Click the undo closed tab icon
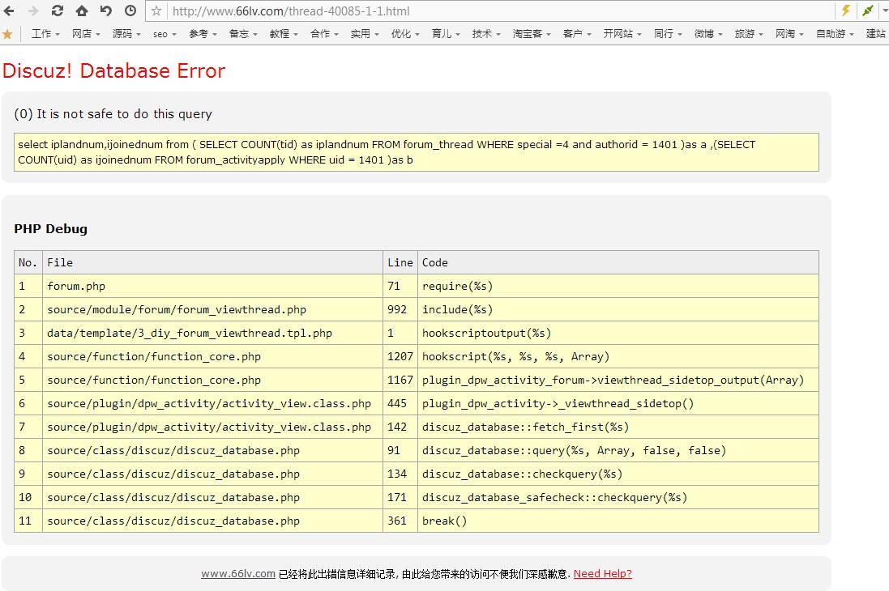 coord(106,11)
